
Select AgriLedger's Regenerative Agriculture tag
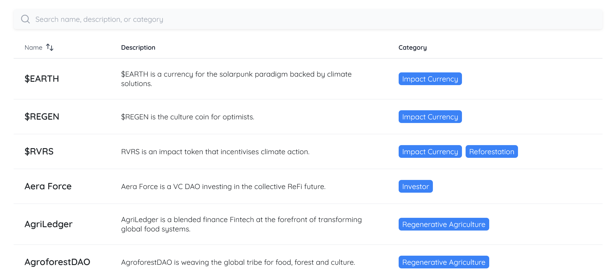pyautogui.click(x=443, y=224)
